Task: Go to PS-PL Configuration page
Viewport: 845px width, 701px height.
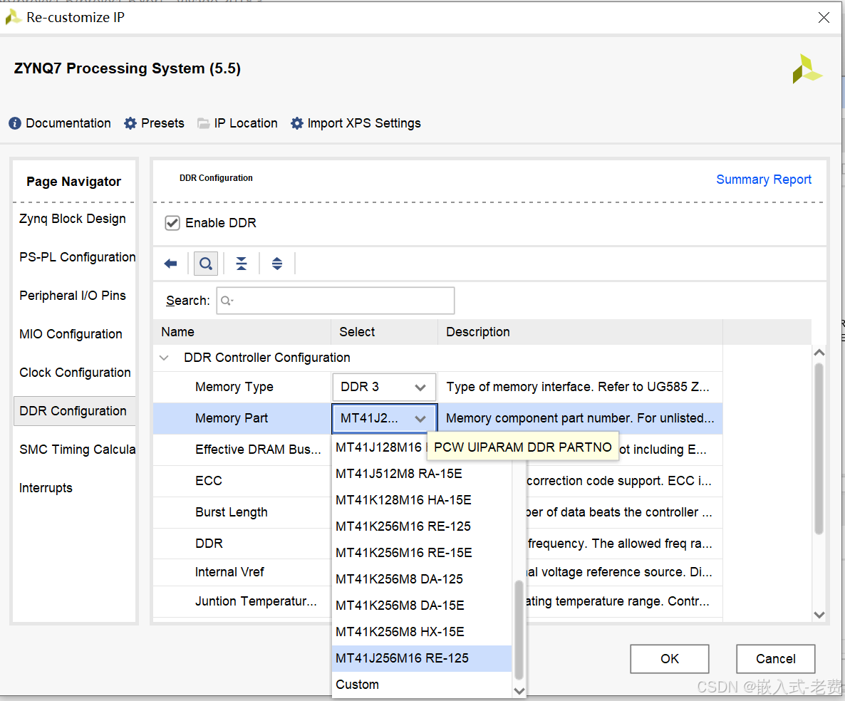Action: coord(77,257)
